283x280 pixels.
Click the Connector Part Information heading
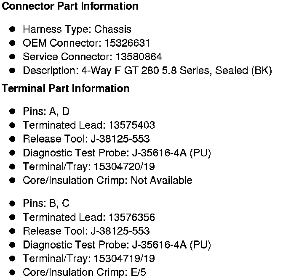70,6
